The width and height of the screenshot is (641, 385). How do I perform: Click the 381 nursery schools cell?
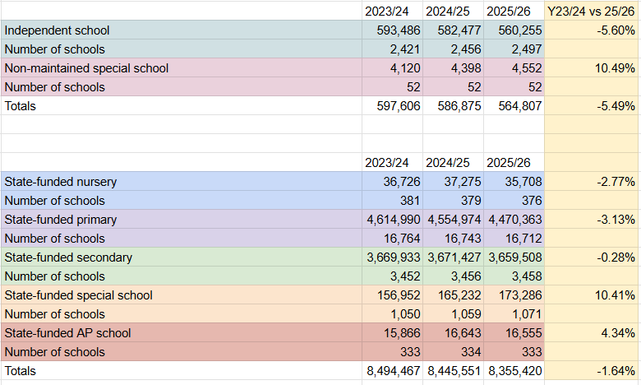coord(393,201)
